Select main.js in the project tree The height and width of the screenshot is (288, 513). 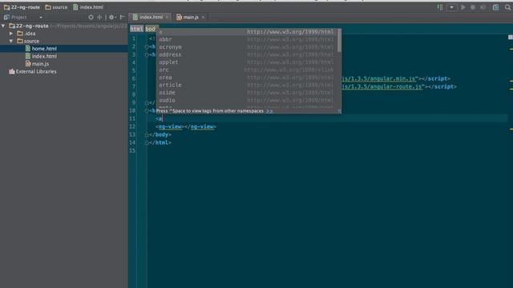click(64, 64)
